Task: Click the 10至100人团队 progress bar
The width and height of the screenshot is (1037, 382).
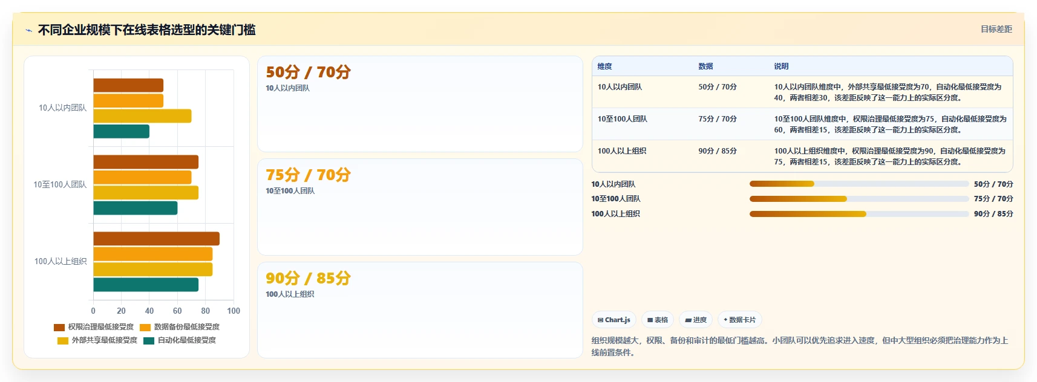Action: coord(859,199)
